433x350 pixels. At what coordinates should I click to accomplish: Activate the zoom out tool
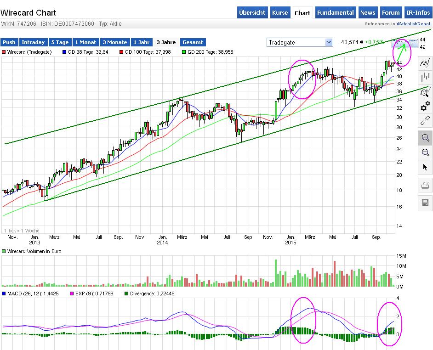(x=425, y=152)
